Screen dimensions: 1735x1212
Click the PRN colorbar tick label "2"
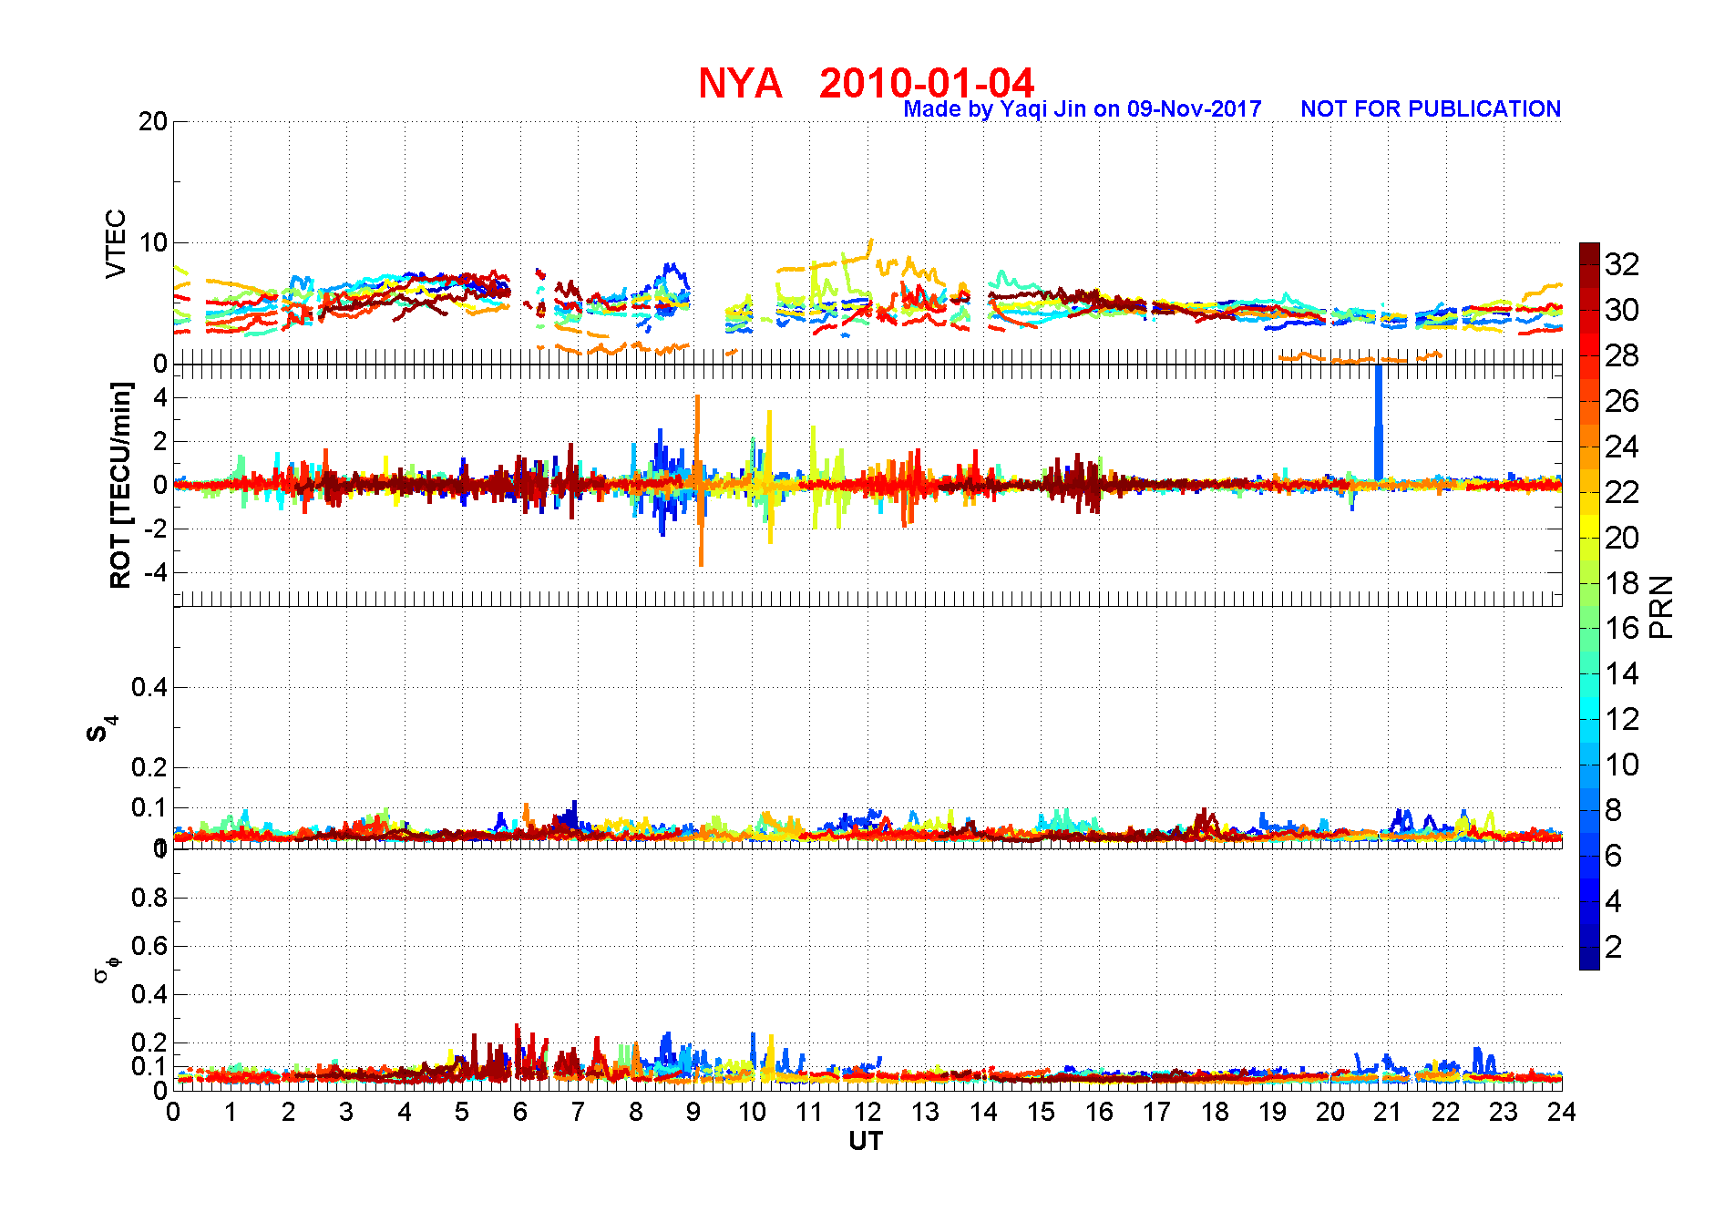[1614, 947]
